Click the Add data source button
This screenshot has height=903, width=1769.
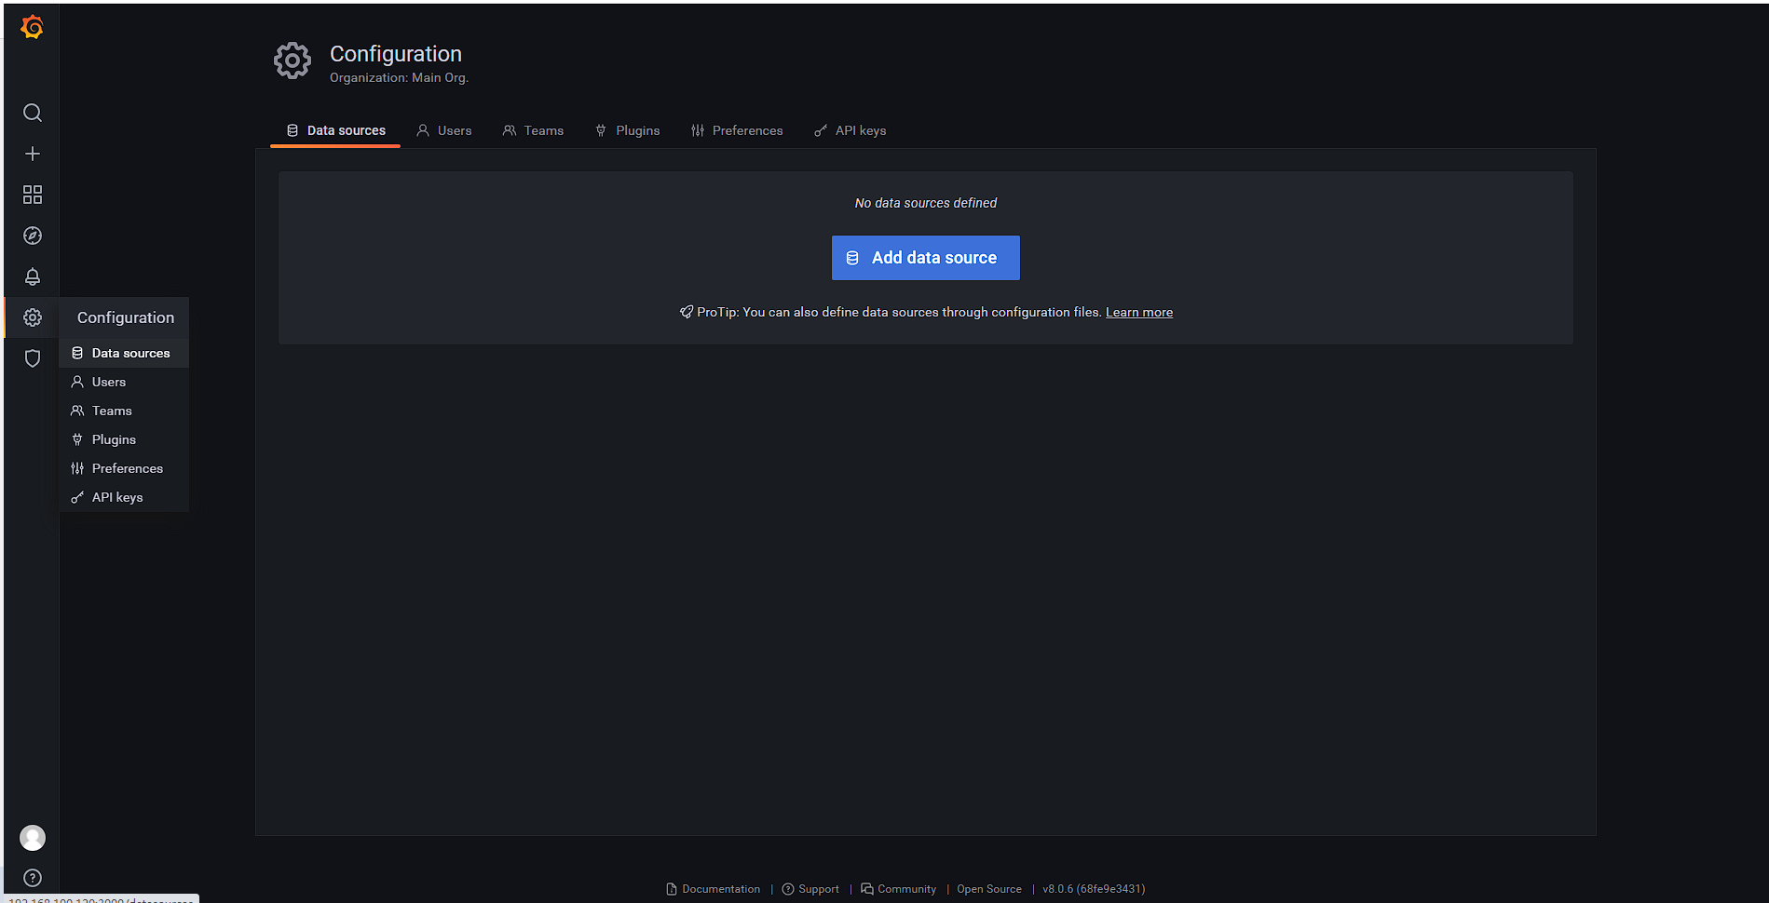pos(925,258)
